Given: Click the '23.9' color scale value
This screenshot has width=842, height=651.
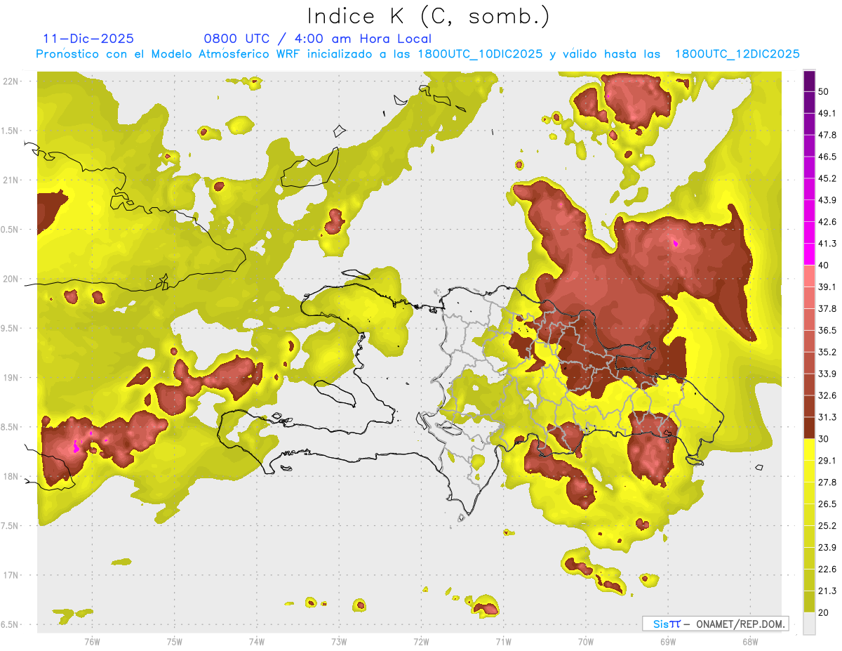Looking at the screenshot, I should pos(827,548).
